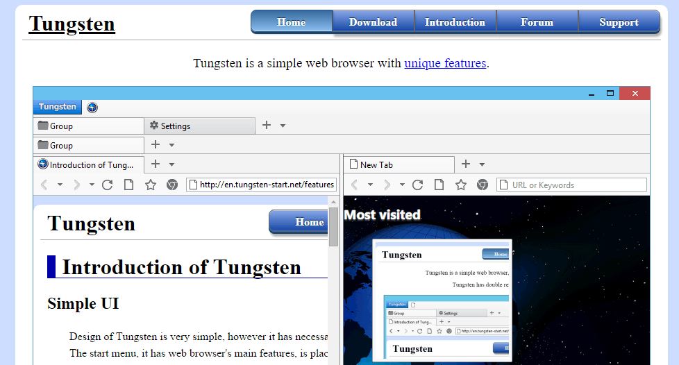Open dropdown arrow in second Group row
Viewport: 679px width, 365px height.
pyautogui.click(x=171, y=145)
